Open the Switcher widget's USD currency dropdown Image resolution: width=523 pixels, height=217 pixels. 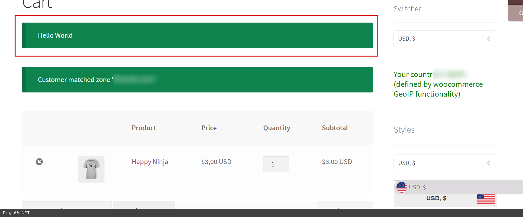coord(441,39)
